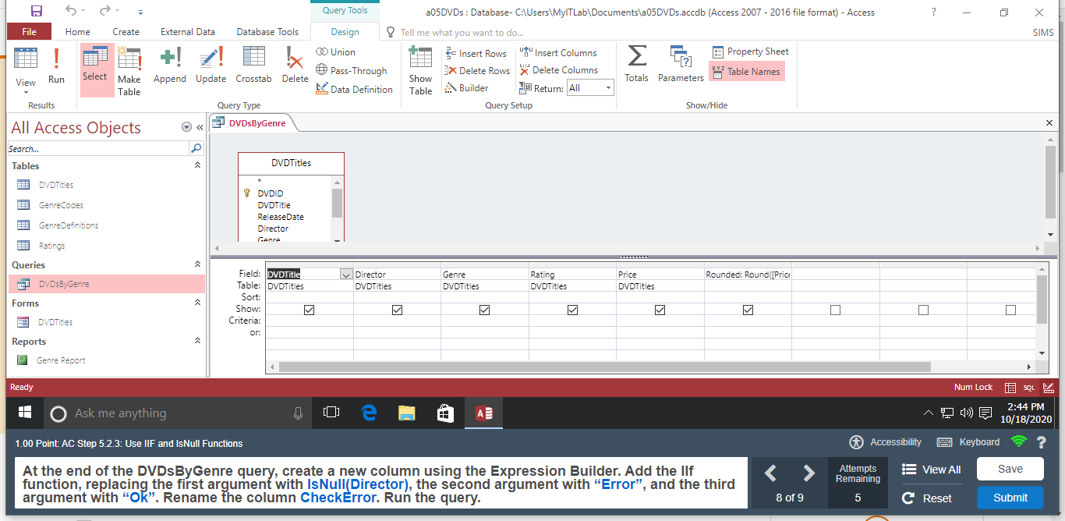Click the Totals icon
Viewport: 1065px width, 521px height.
636,64
